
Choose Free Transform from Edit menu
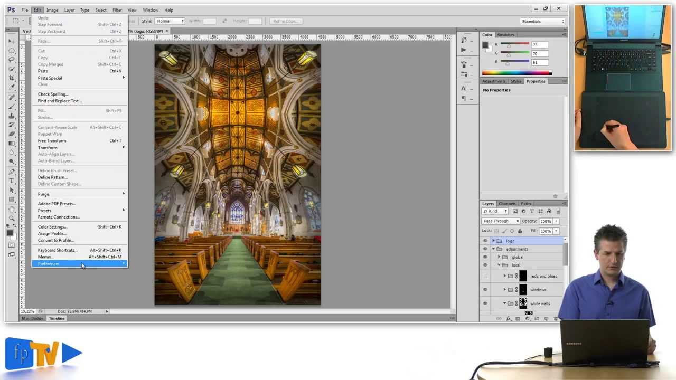80,141
